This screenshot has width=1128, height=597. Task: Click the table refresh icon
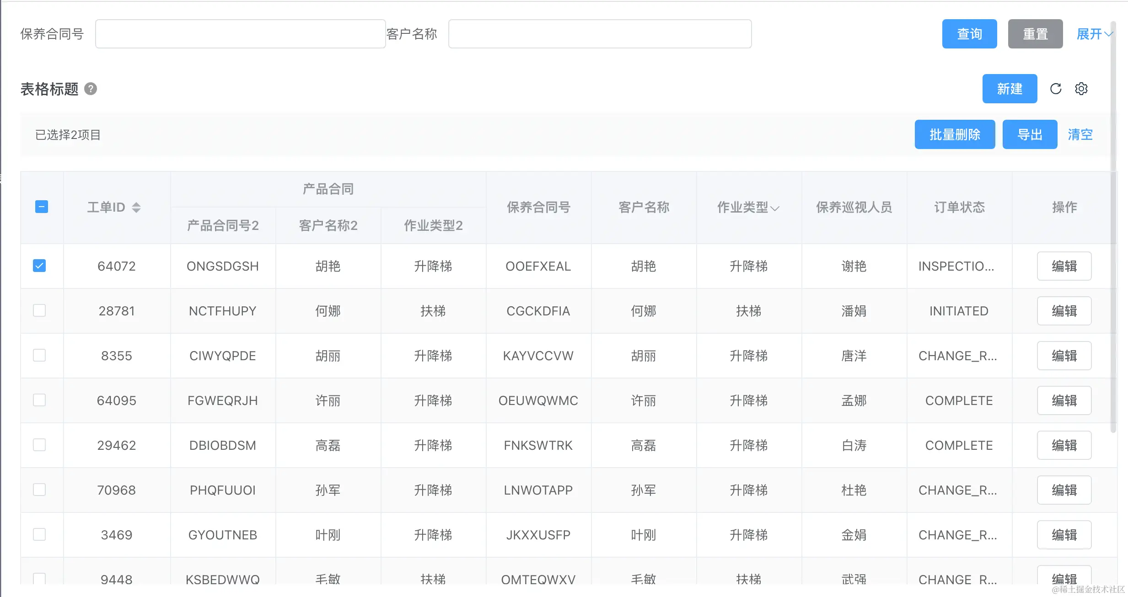click(x=1055, y=89)
